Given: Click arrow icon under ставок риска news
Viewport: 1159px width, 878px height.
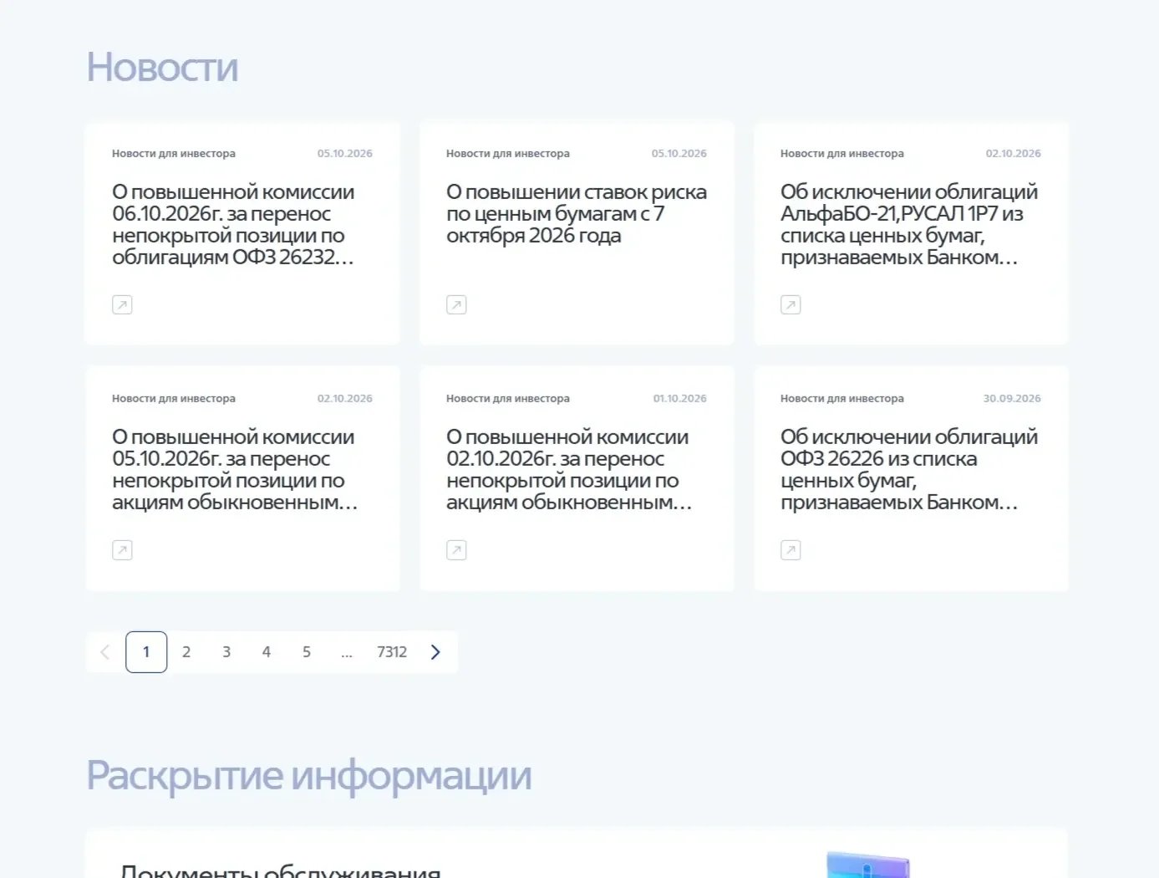Looking at the screenshot, I should click(456, 305).
